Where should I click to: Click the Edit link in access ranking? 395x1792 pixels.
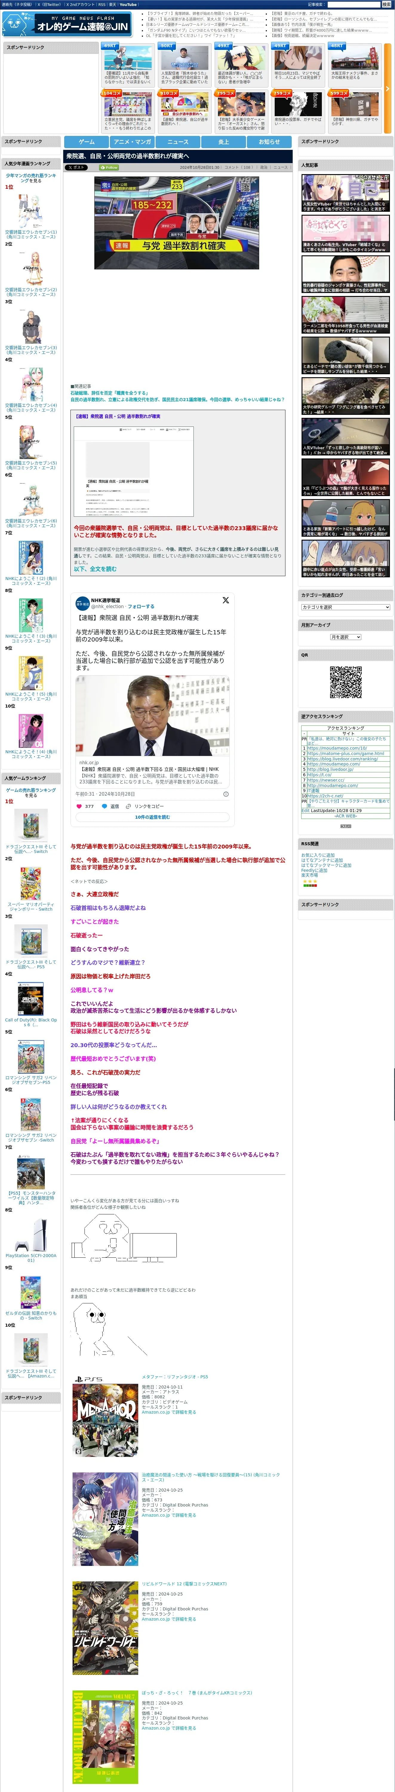pos(305,811)
